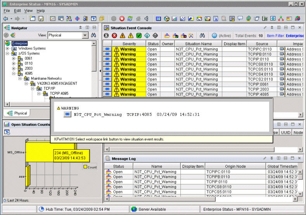Open the File menu
This screenshot has width=306, height=215.
coord(7,11)
